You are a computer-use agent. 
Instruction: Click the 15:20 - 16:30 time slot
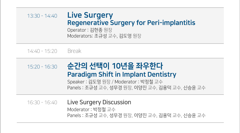point(42,67)
